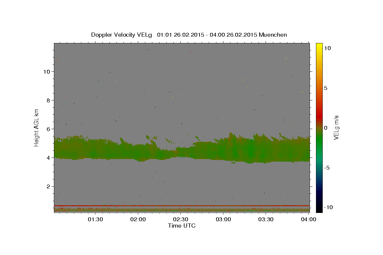This screenshot has height=255, width=383.
Task: Click the 'VELg m/s' colorbar label
Action: [336, 127]
